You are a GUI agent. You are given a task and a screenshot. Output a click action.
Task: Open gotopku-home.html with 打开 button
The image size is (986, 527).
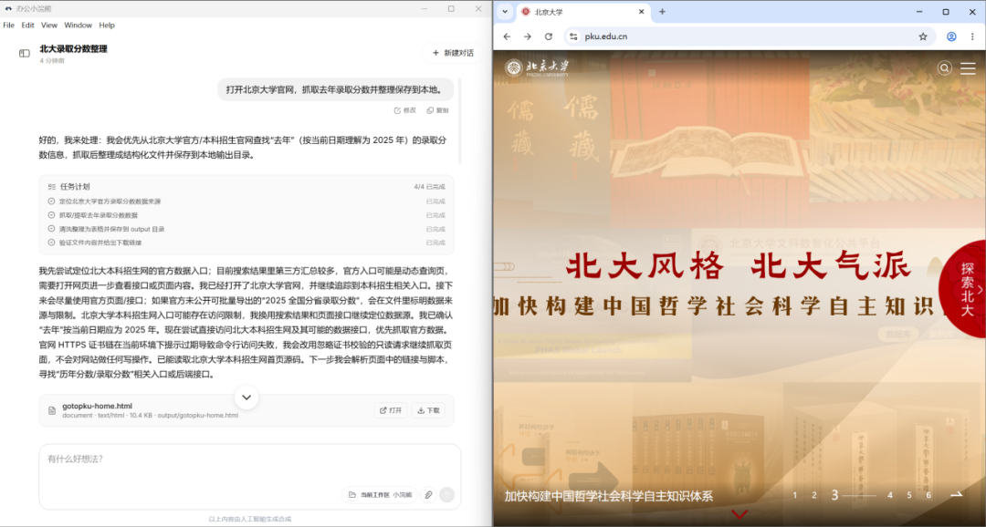(391, 410)
